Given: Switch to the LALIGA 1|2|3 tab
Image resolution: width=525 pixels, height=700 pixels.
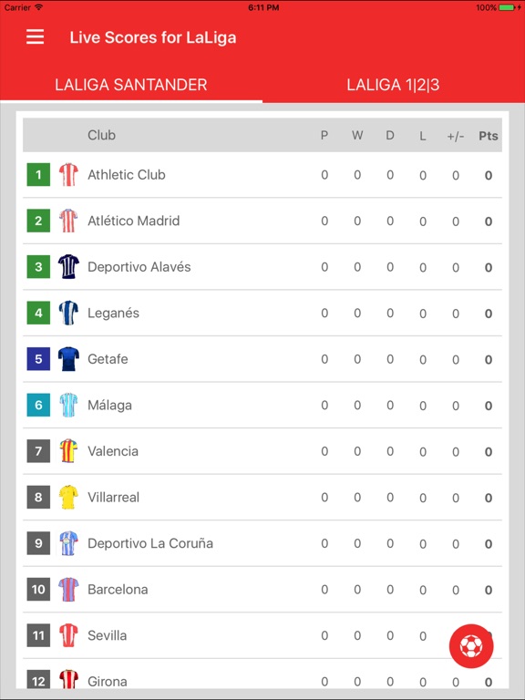Looking at the screenshot, I should 394,85.
